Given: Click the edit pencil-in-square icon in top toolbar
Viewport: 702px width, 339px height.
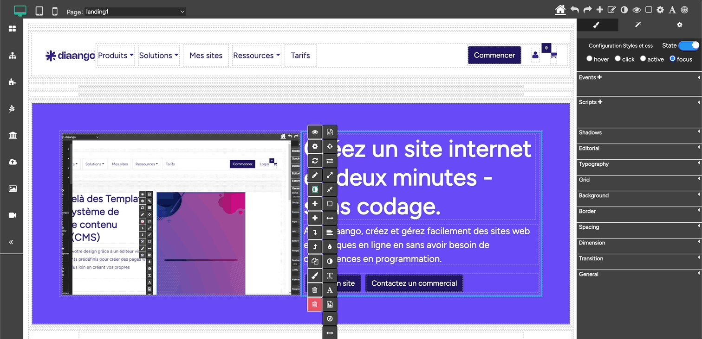Looking at the screenshot, I should click(612, 10).
